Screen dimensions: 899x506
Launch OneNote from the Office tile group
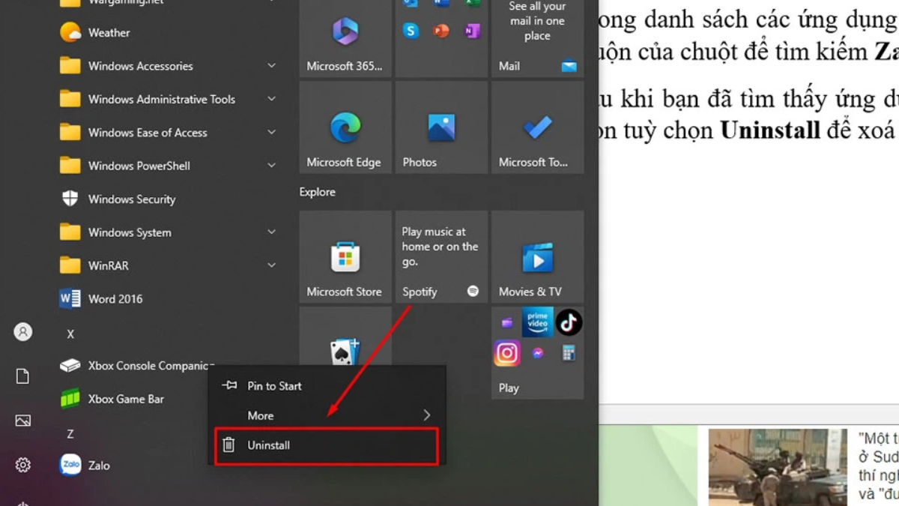click(x=472, y=31)
